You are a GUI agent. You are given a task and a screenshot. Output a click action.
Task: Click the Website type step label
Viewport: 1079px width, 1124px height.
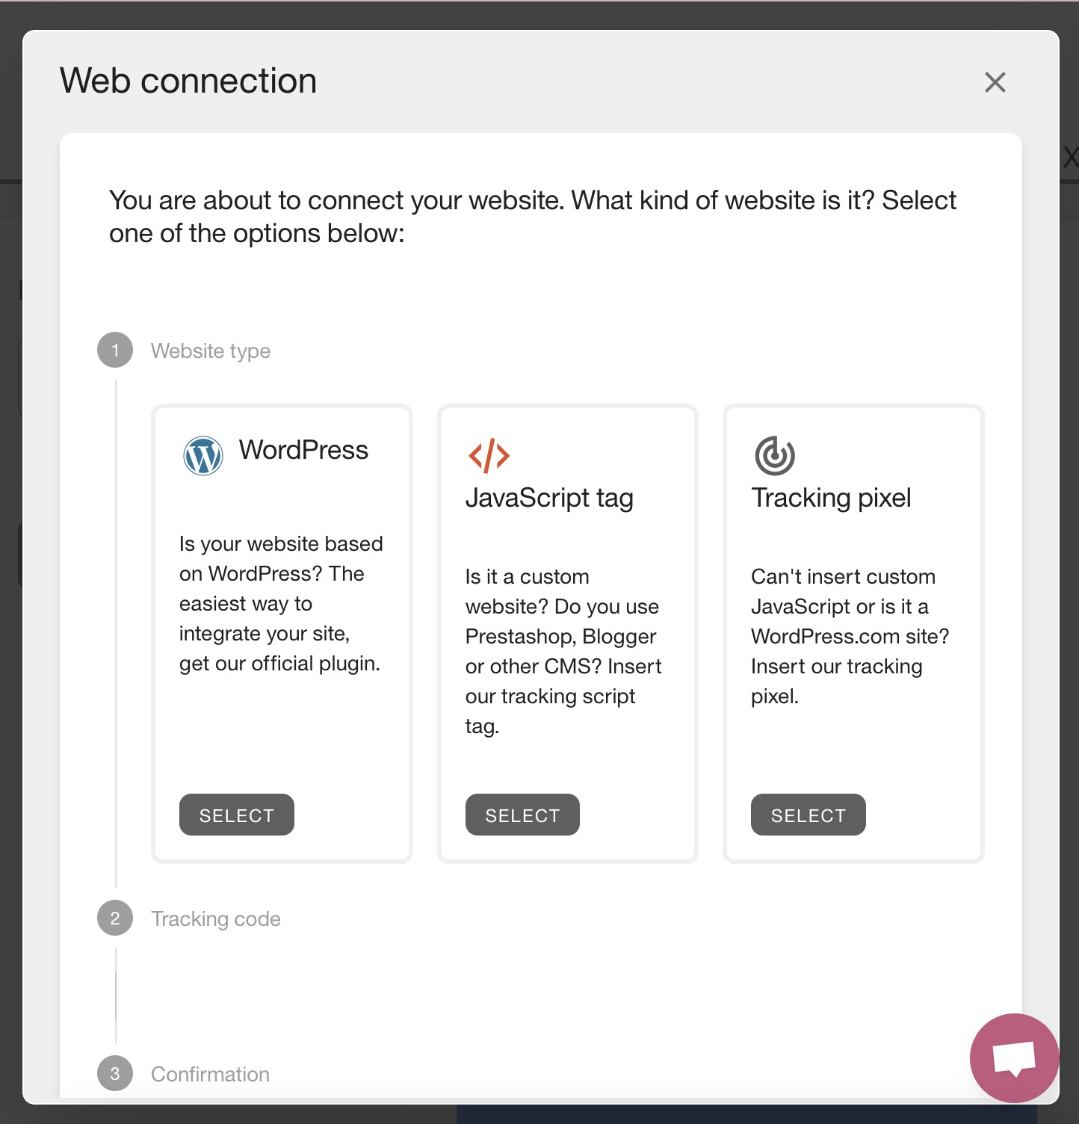pos(211,351)
